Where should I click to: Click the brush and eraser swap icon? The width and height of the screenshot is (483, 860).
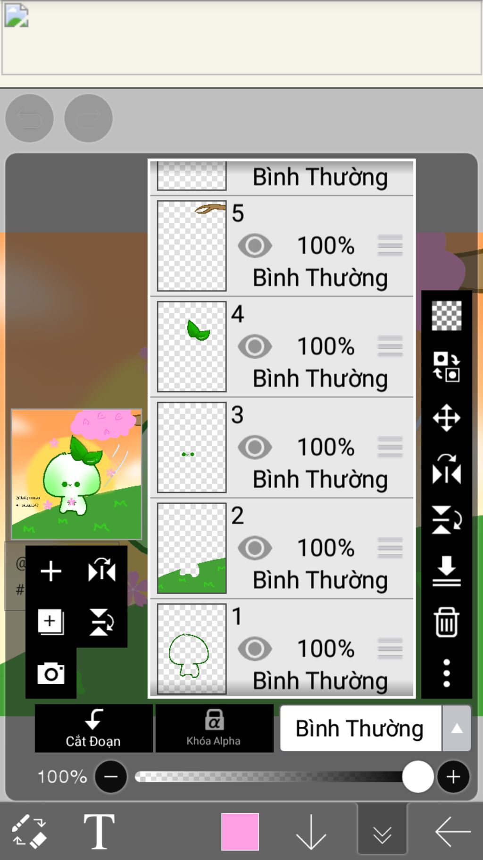pyautogui.click(x=29, y=831)
